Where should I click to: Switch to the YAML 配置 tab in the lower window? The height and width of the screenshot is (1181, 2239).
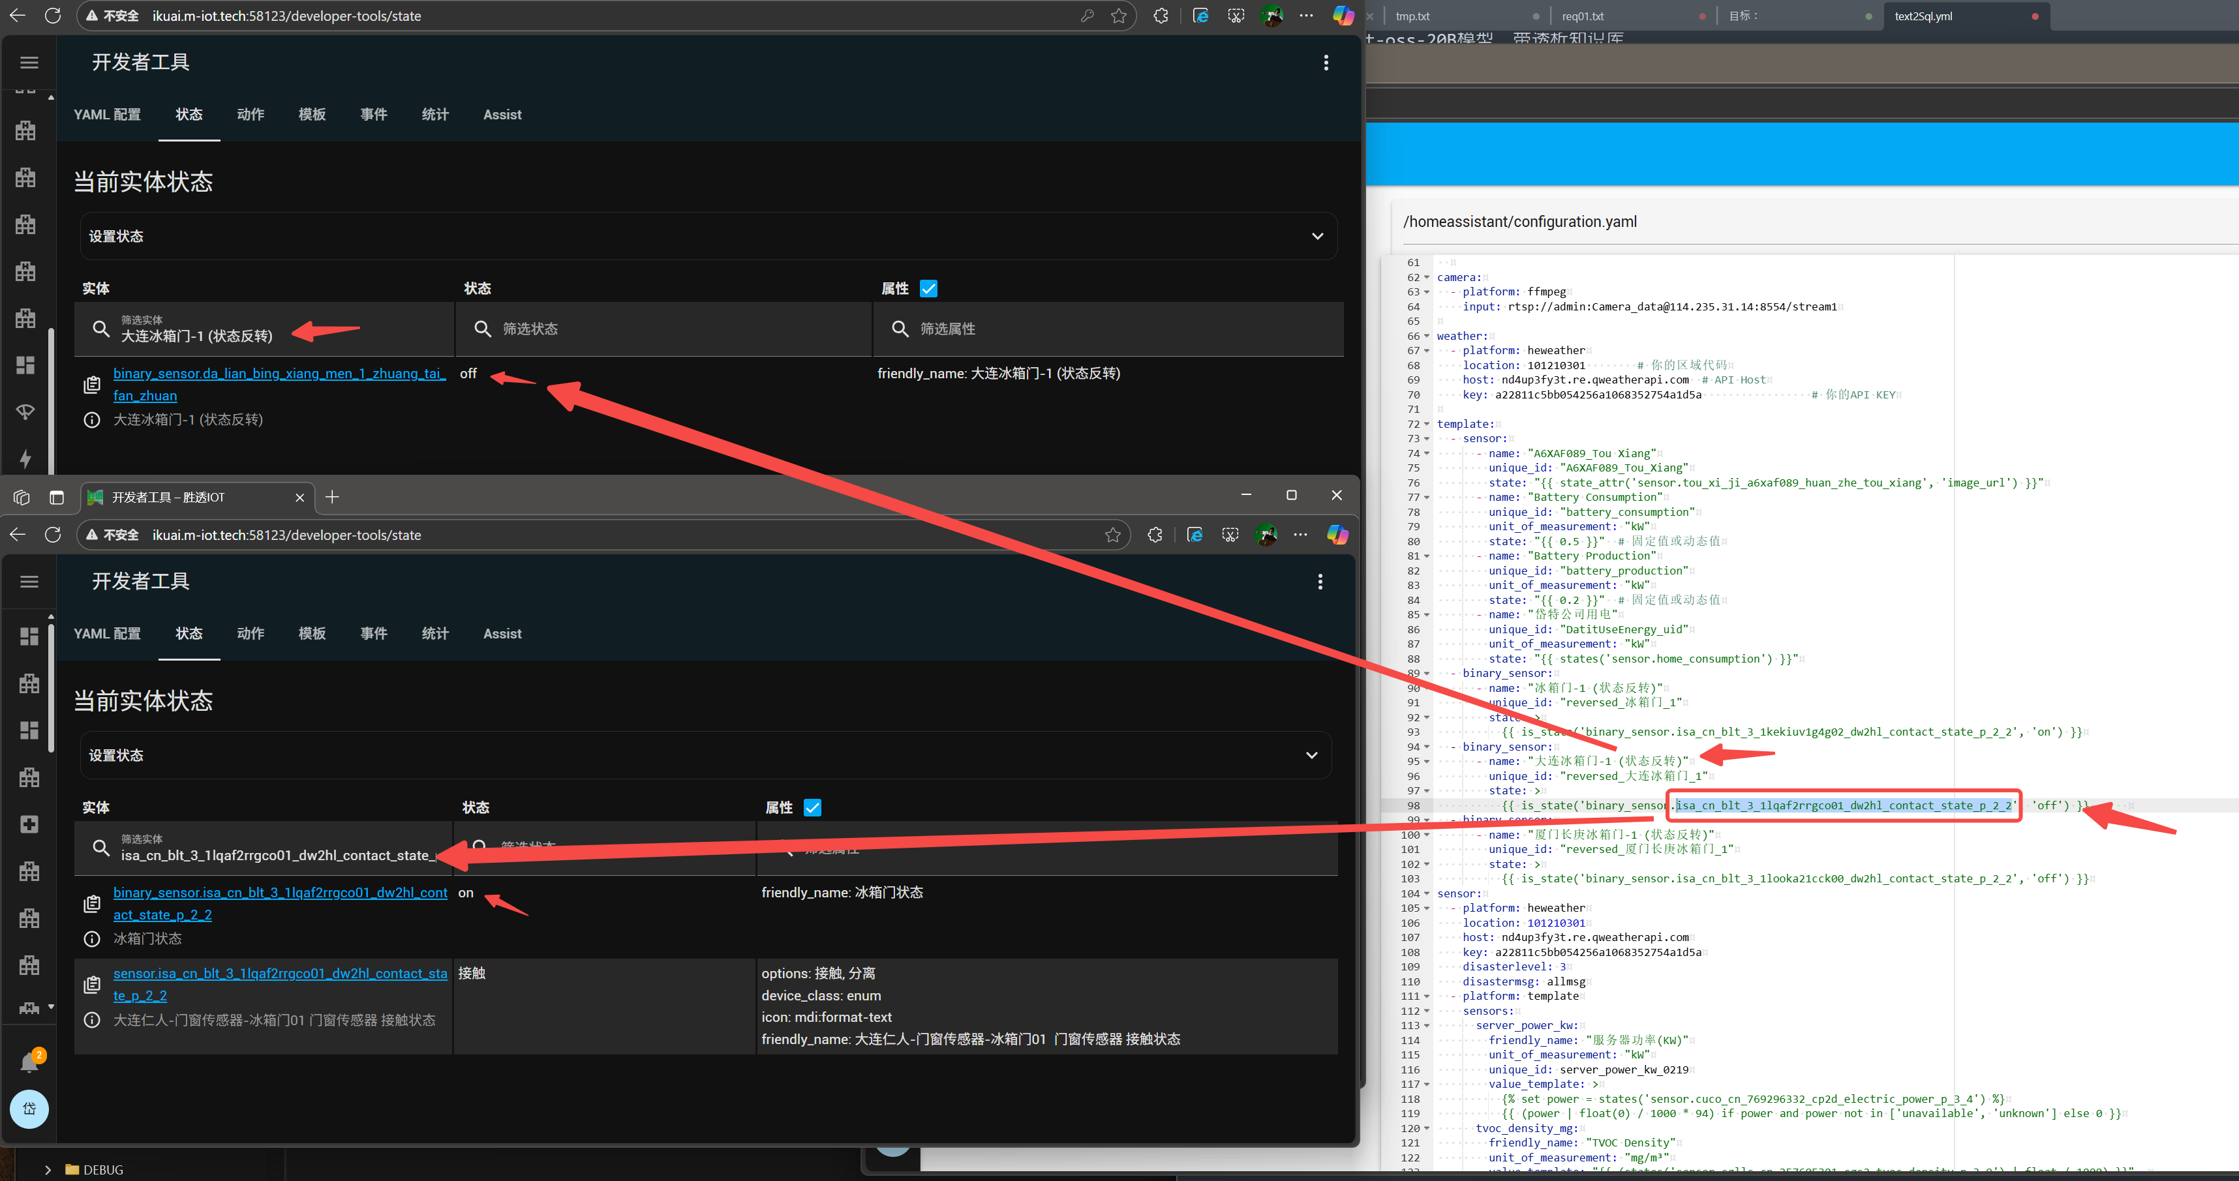[x=107, y=633]
